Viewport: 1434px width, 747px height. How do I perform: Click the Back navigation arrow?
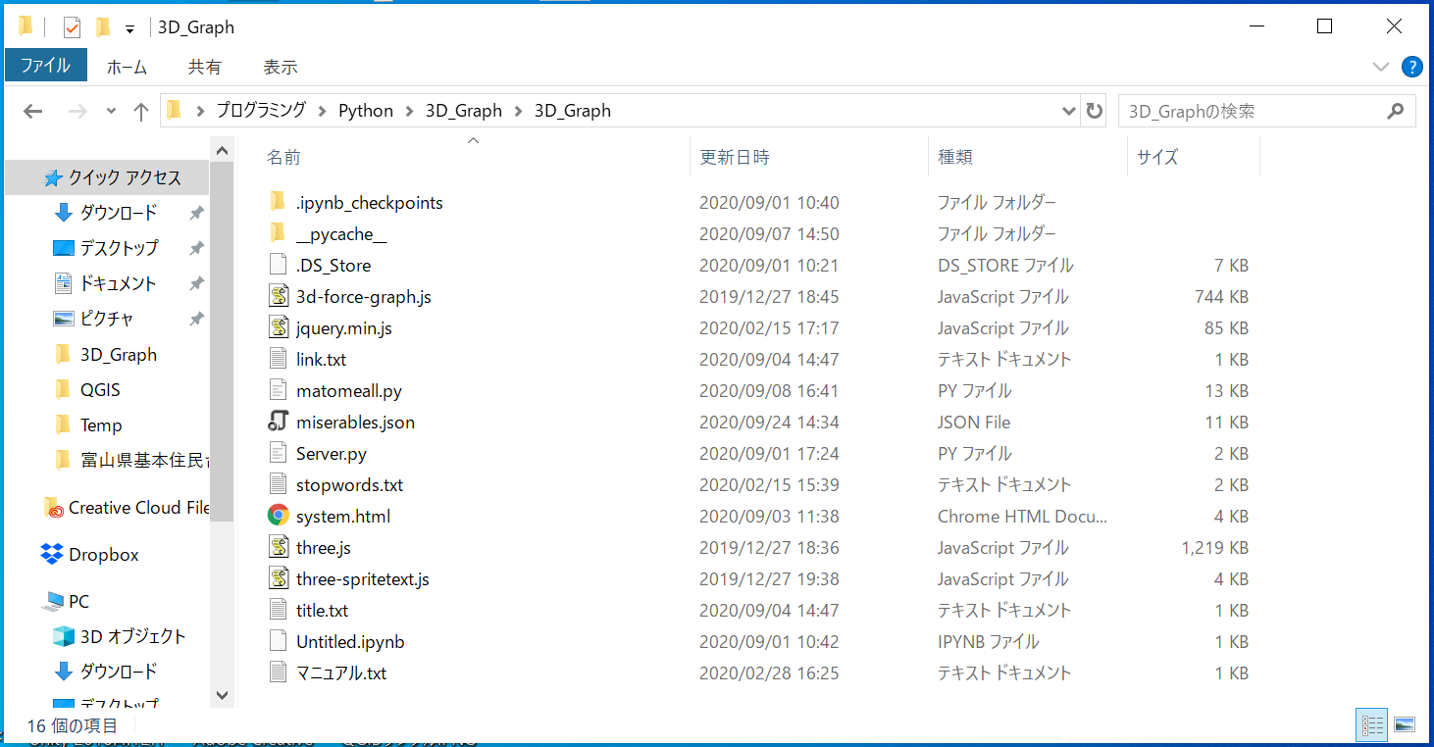click(33, 111)
